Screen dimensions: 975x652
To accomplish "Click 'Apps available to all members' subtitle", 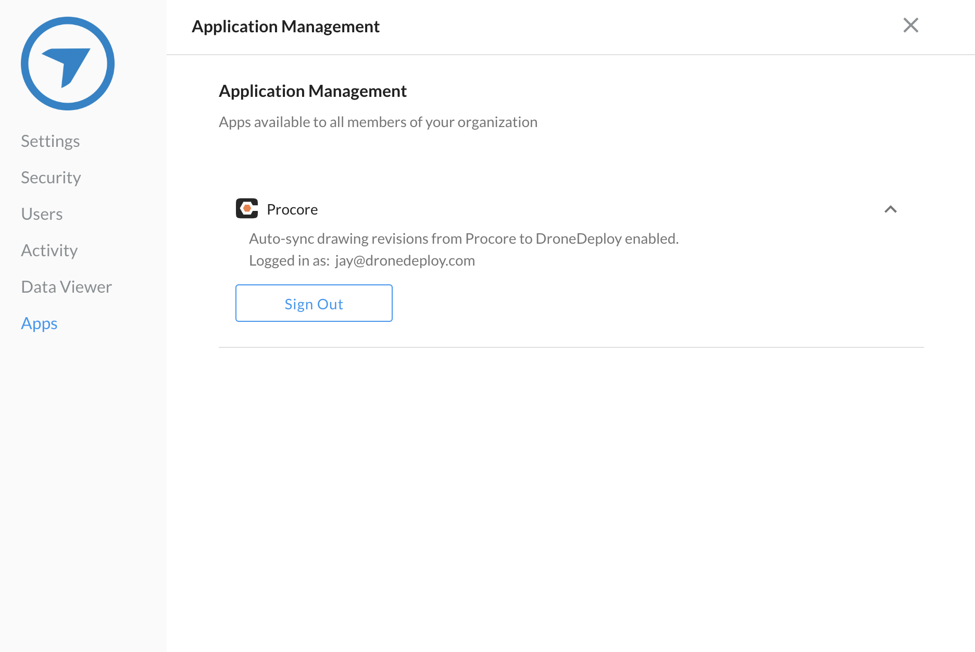I will tap(378, 122).
